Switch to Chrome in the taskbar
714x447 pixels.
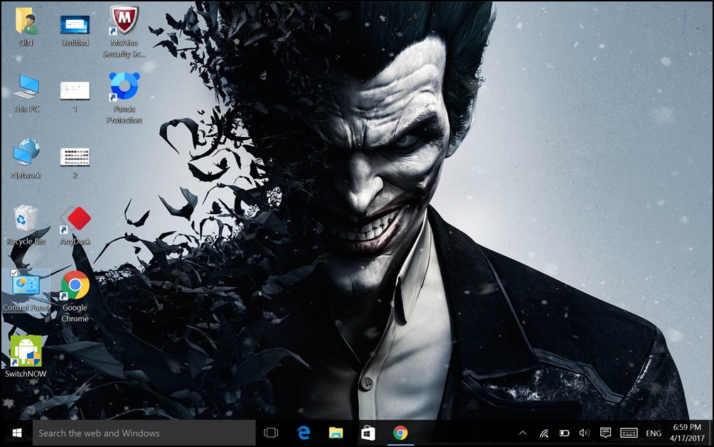400,433
